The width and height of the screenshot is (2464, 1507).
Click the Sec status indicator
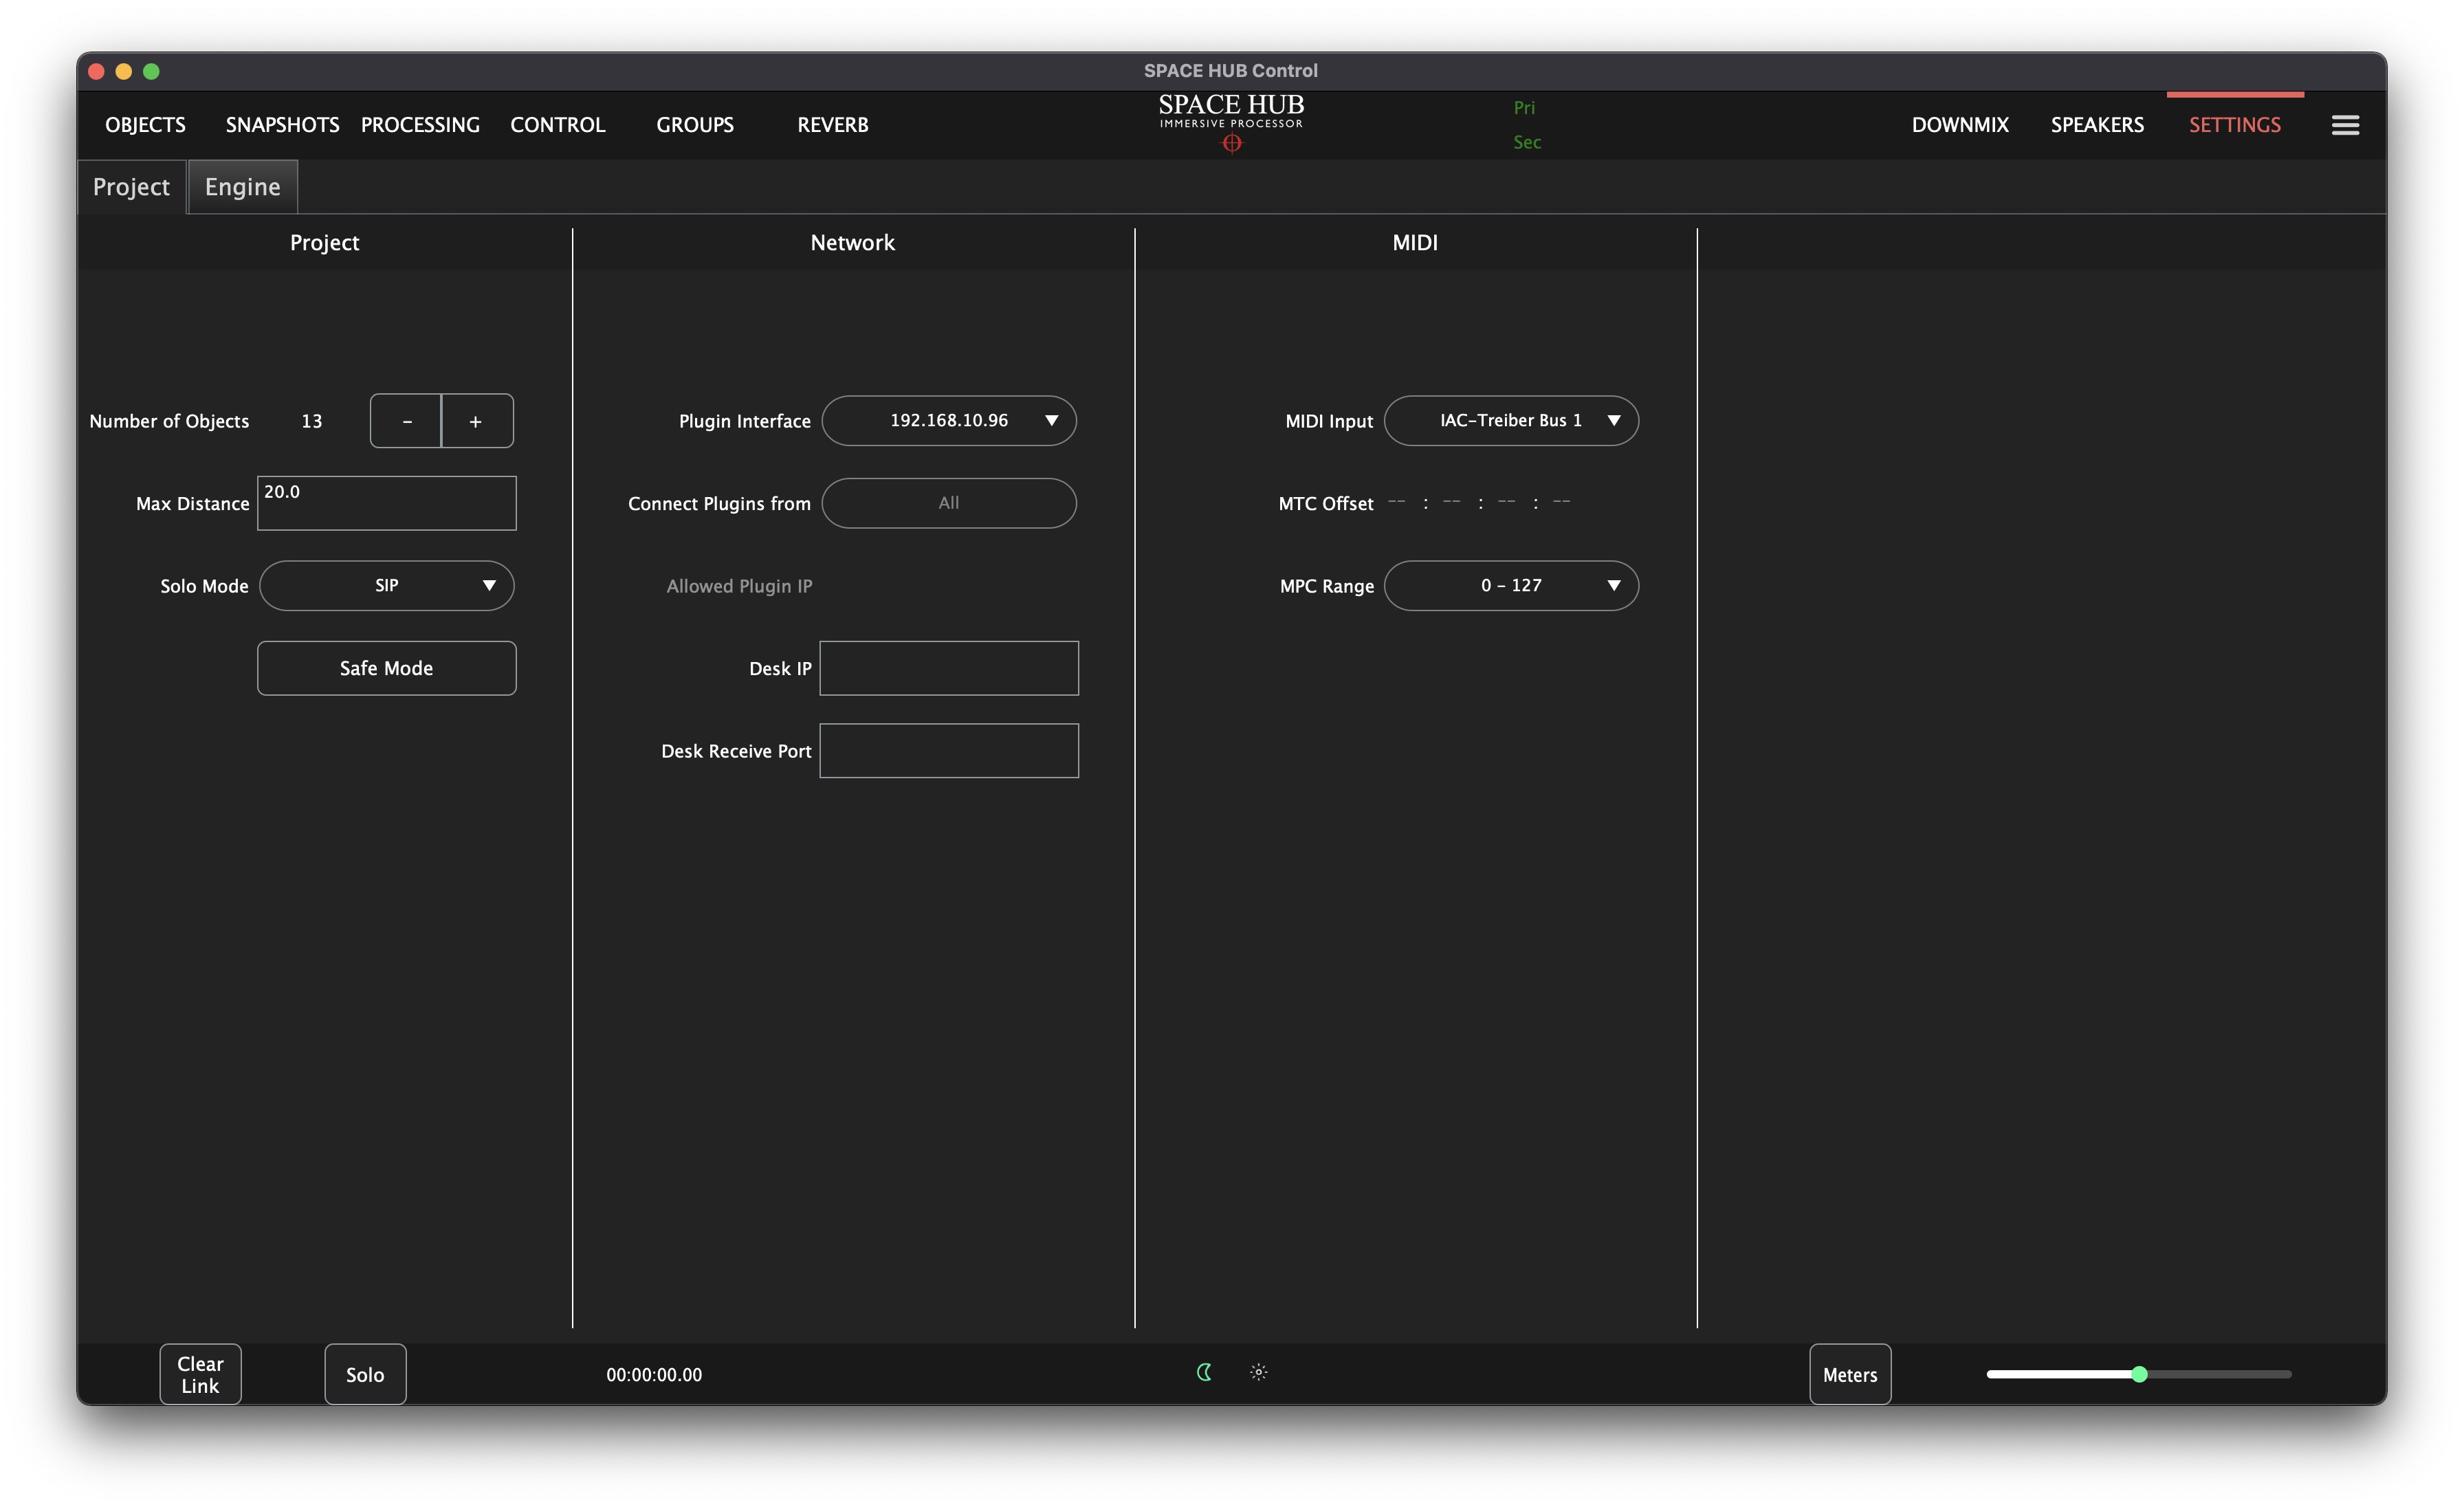[x=1527, y=142]
